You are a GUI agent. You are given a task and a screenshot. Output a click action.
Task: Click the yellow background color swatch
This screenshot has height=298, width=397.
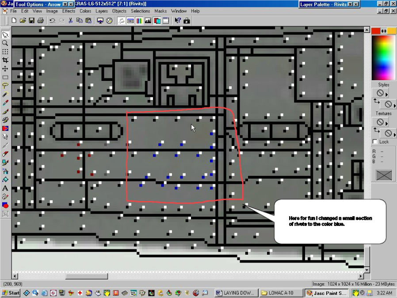coord(392,31)
